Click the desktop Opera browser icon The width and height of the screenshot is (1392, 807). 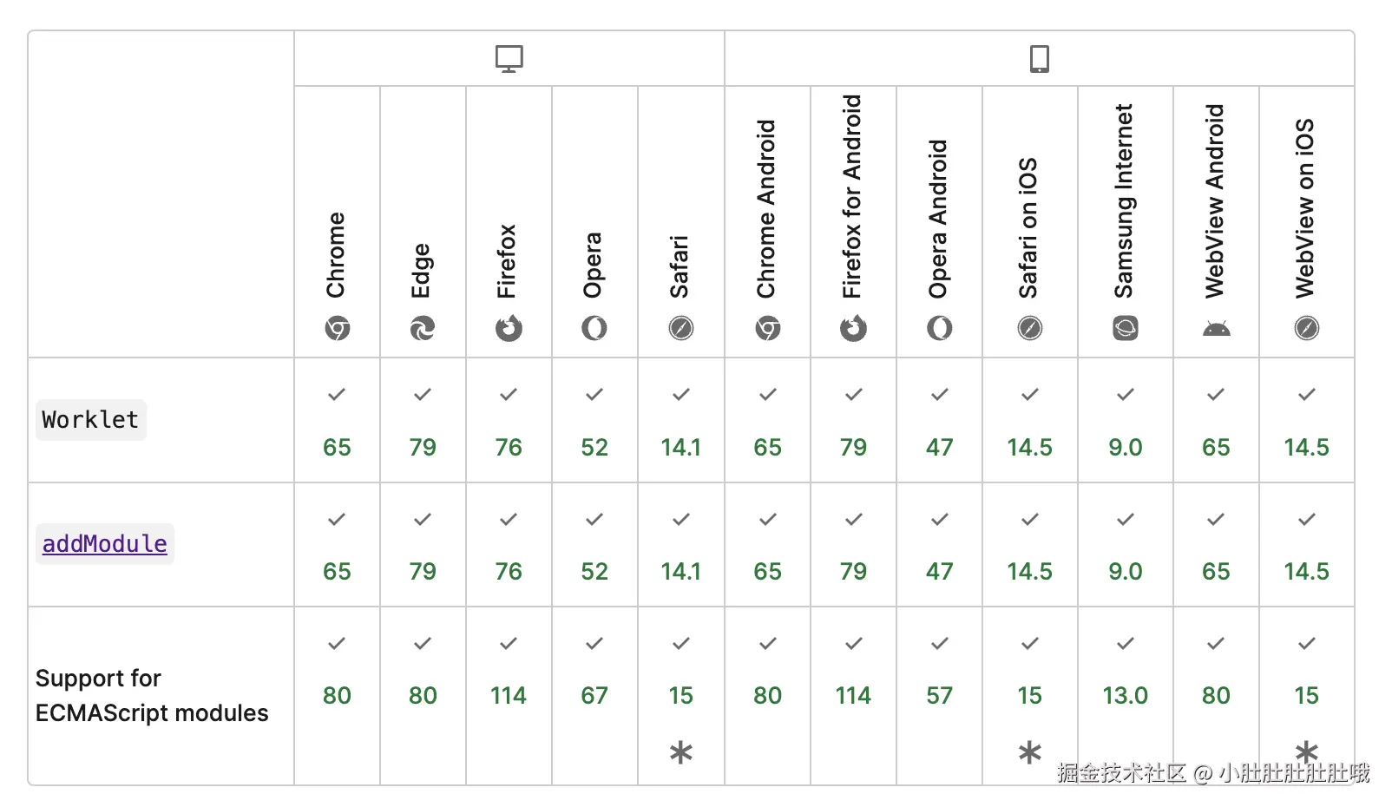[x=594, y=328]
